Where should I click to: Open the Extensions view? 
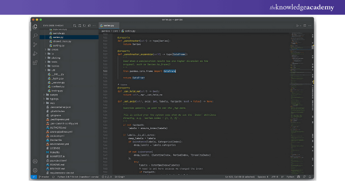coord(35,62)
